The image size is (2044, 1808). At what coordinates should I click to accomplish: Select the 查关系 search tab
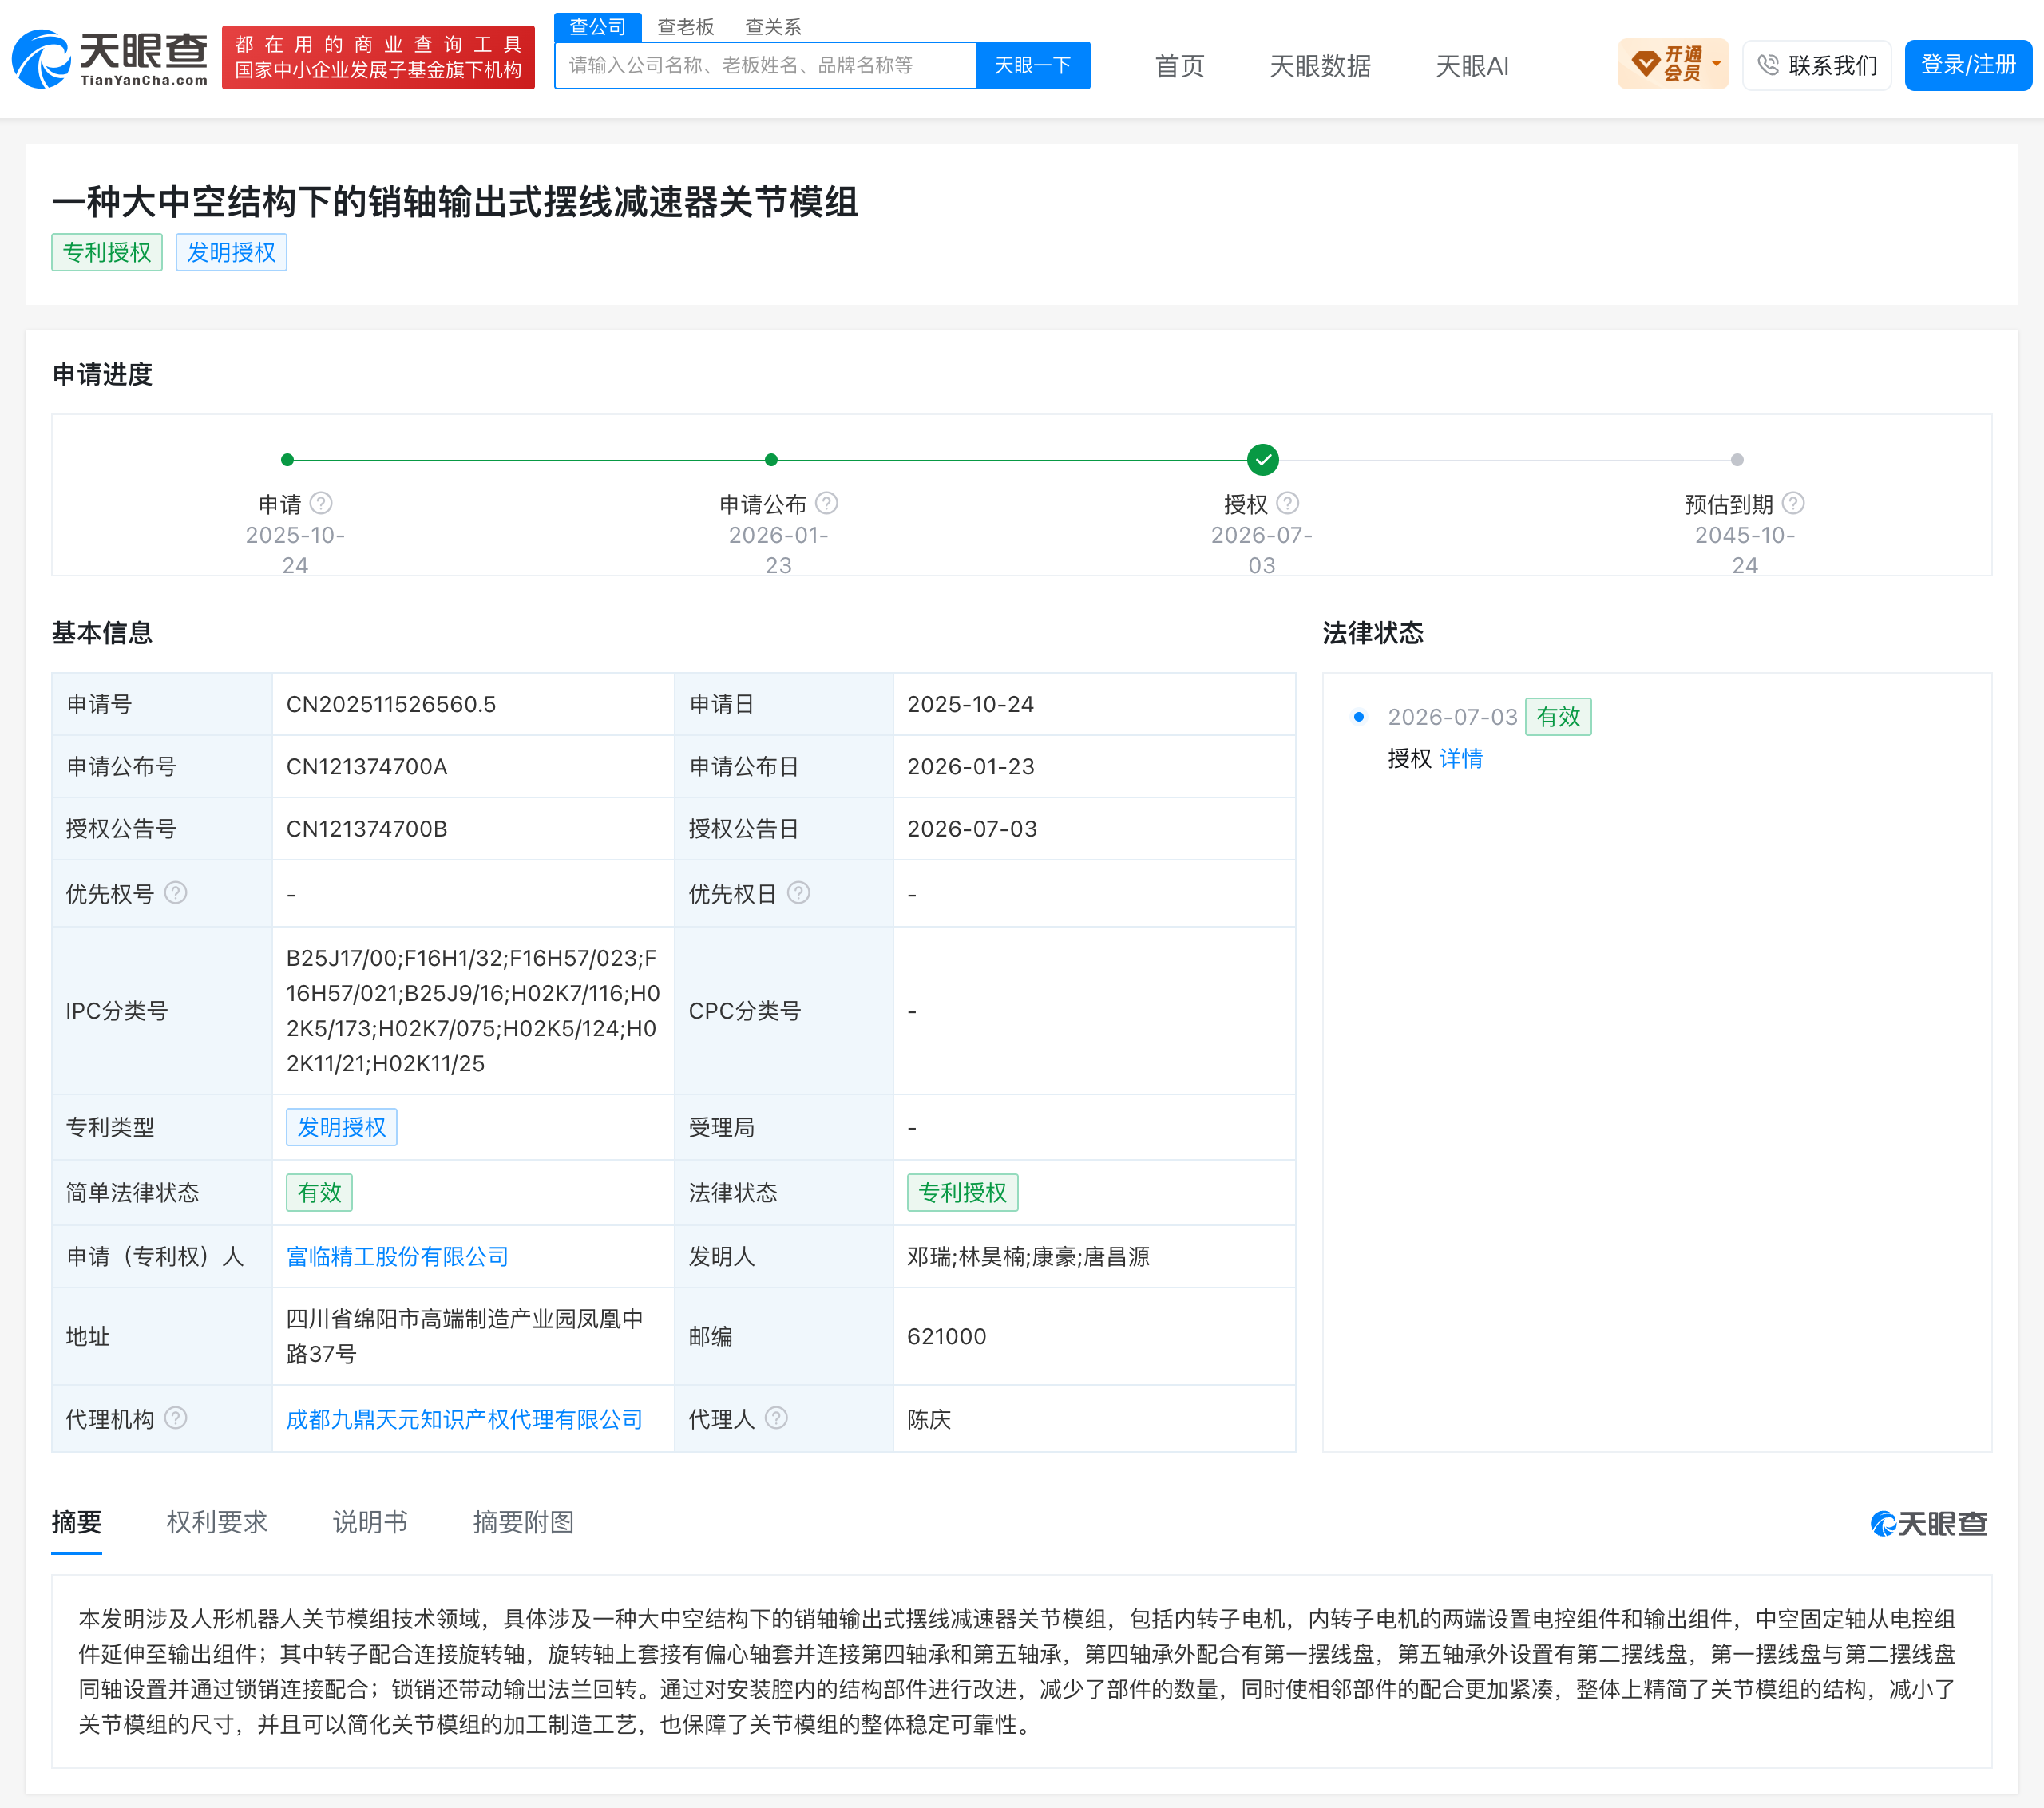773,27
